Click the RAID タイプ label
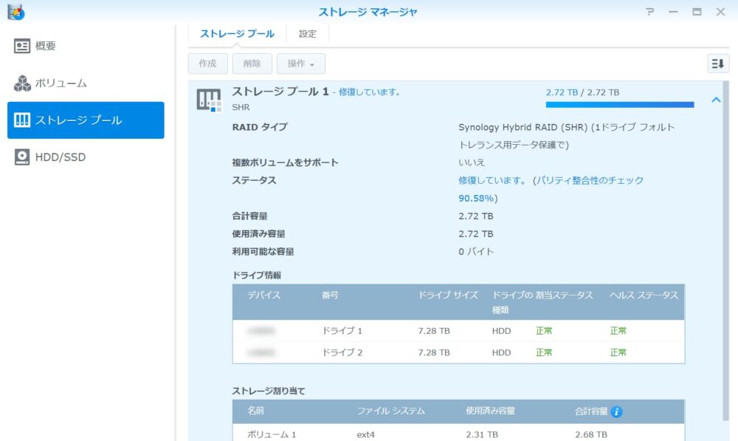This screenshot has width=738, height=441. [x=259, y=127]
